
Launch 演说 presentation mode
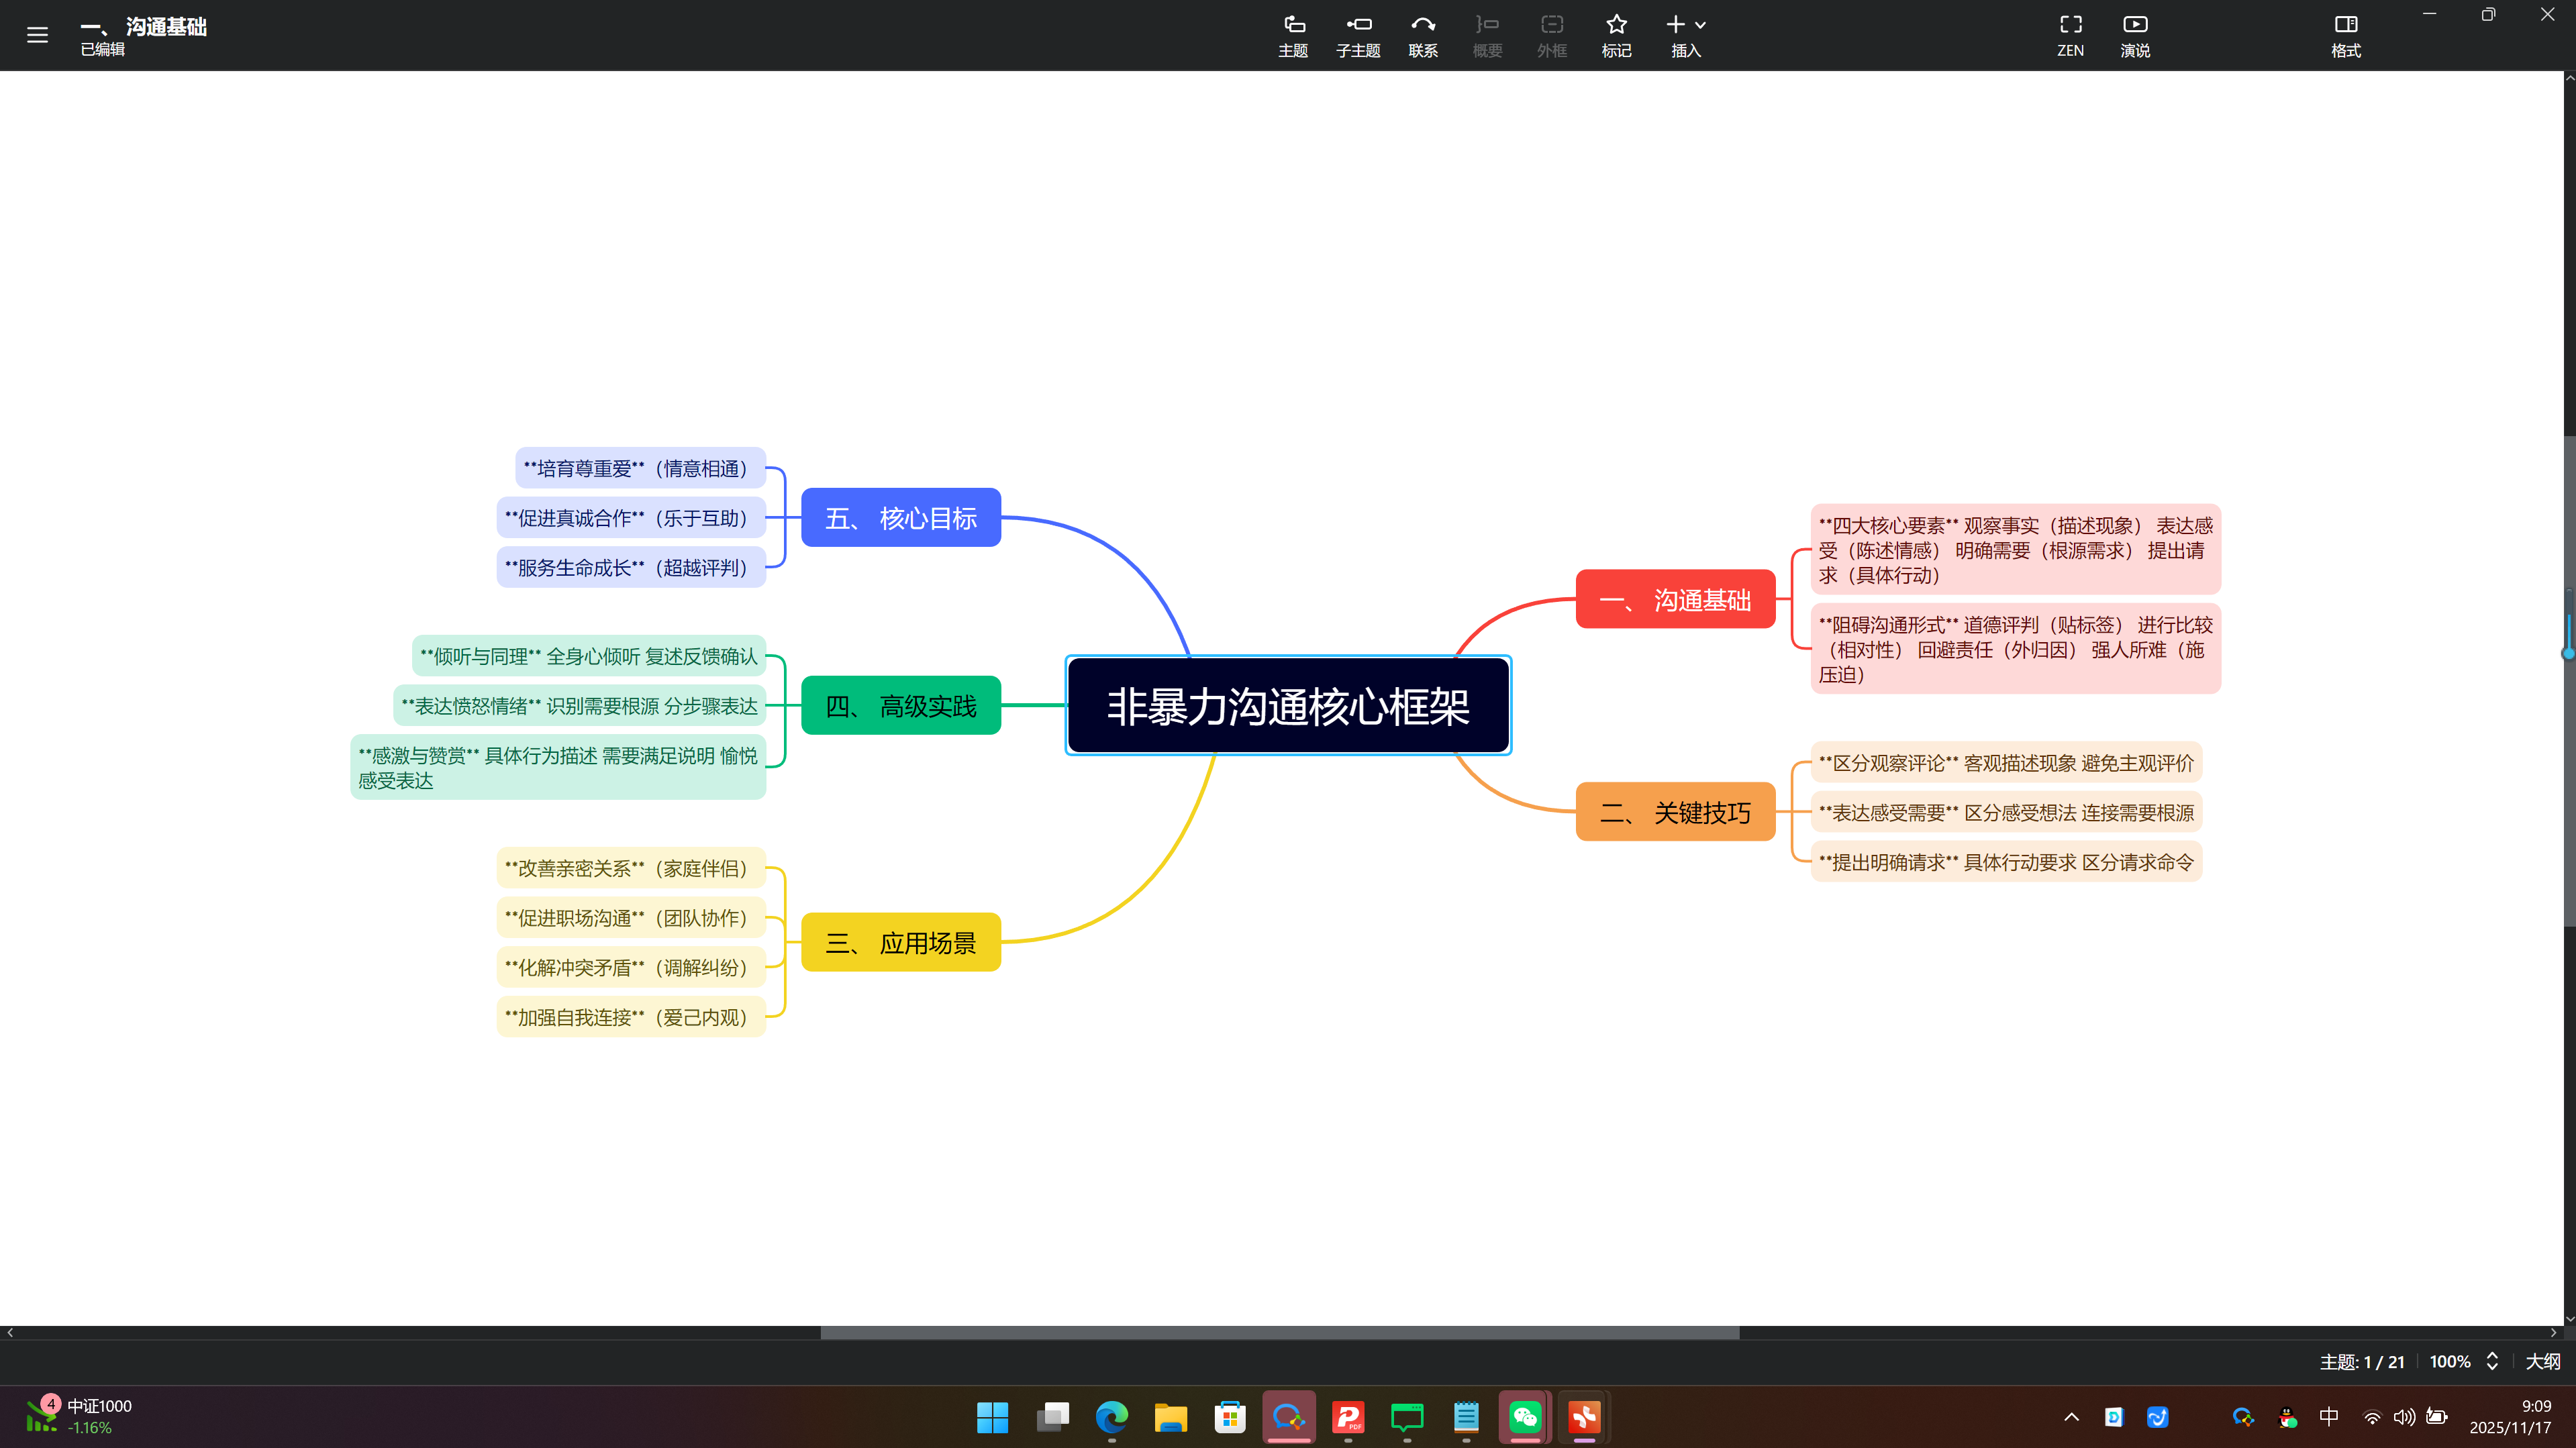2134,34
